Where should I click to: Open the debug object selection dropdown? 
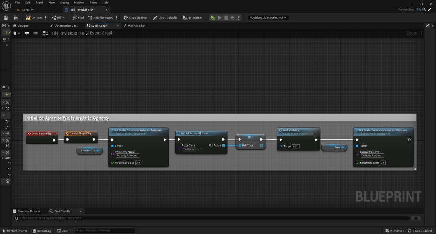[x=268, y=17]
